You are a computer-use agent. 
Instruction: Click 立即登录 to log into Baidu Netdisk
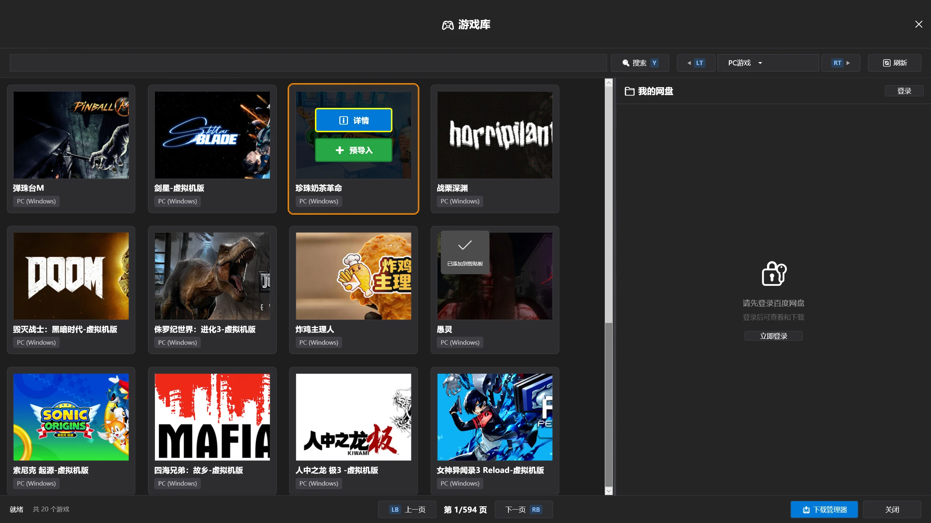point(773,336)
